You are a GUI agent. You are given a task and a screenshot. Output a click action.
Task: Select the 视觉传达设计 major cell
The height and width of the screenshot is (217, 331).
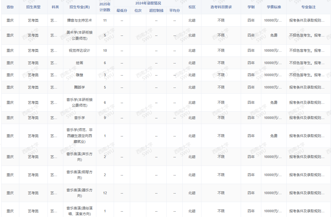coord(80,50)
